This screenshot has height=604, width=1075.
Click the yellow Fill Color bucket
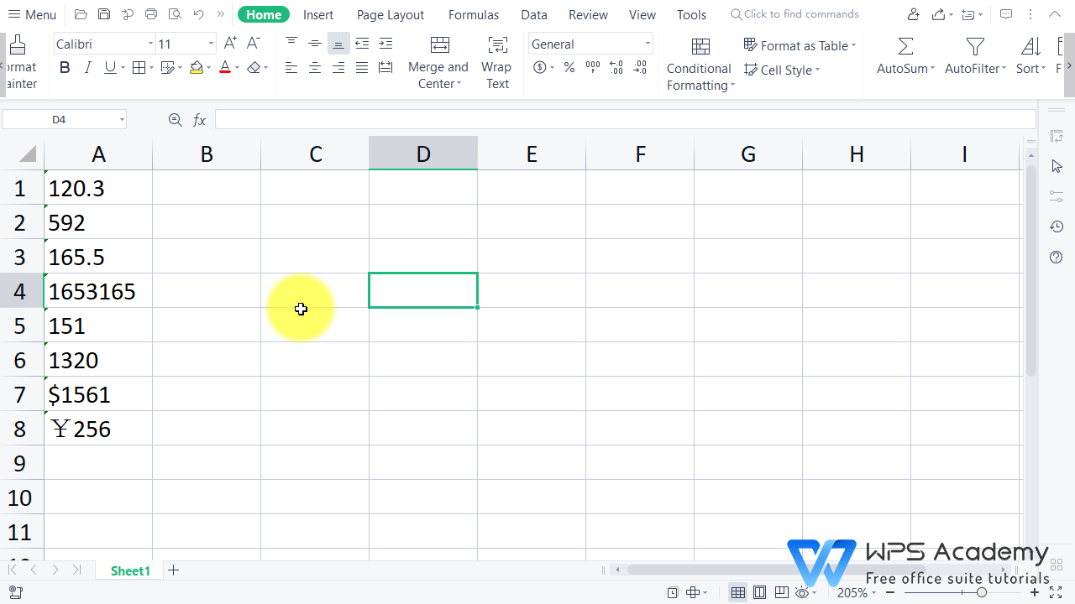(x=196, y=68)
